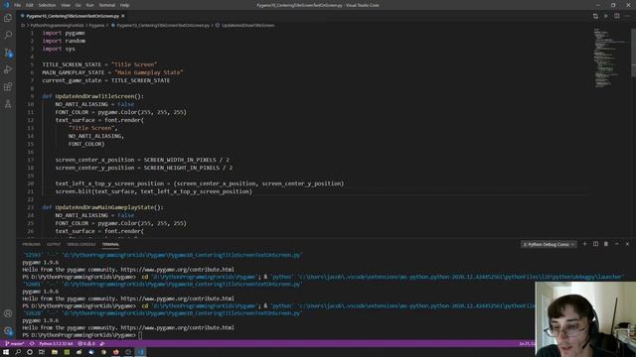Viewport: 636px width, 357px height.
Task: Click the PythonProgrammingForKids breadcrumb folder
Action: (57, 25)
